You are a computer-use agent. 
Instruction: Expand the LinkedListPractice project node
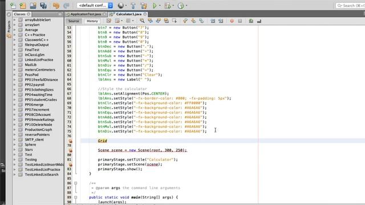coord(15,60)
